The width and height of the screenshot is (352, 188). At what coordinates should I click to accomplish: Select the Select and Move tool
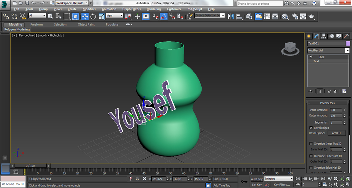tap(85, 16)
